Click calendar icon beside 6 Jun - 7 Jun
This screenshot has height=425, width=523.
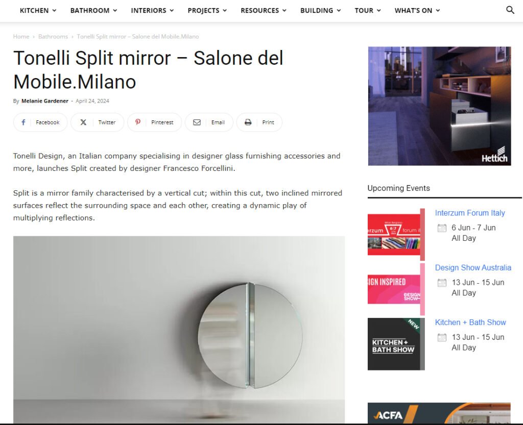coord(442,228)
